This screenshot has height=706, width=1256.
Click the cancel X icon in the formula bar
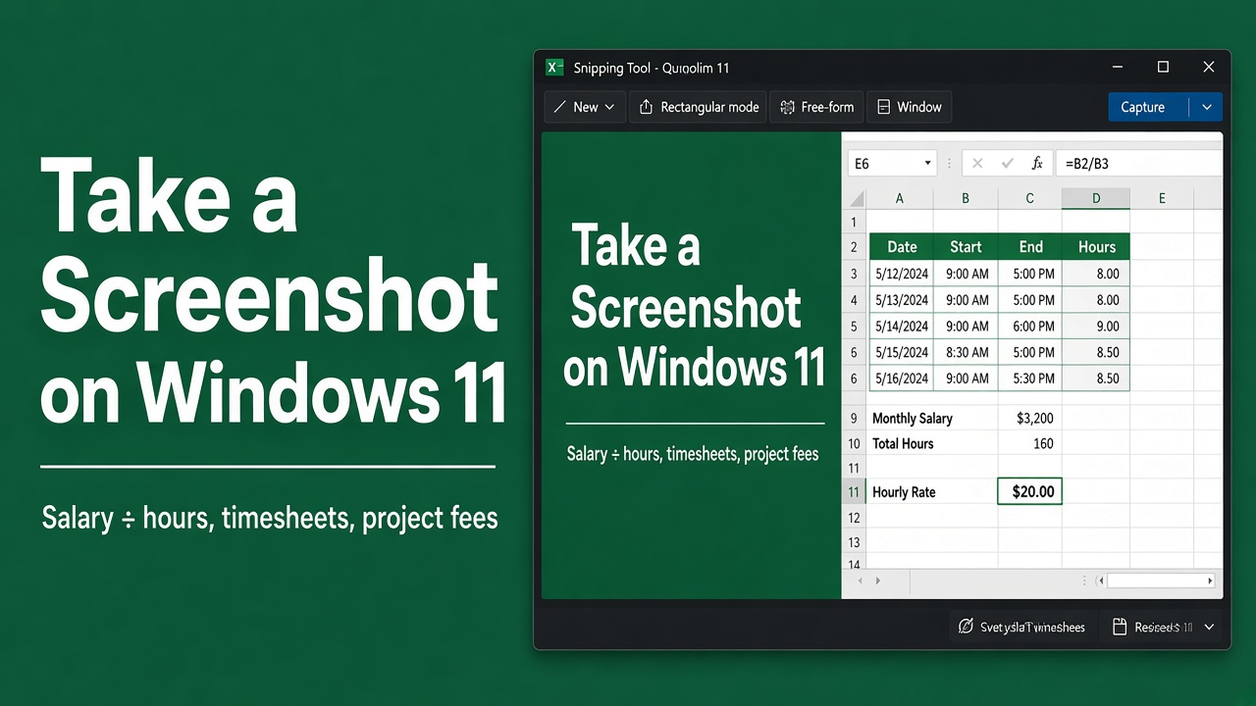977,164
